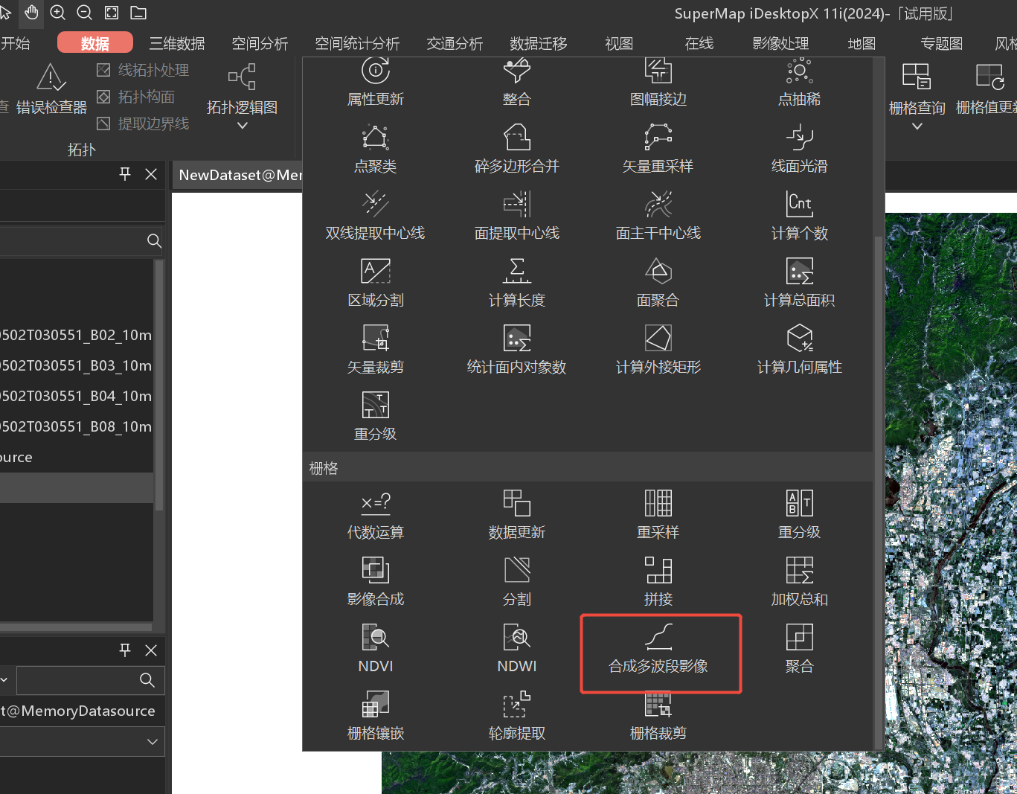Open the 加权总和 tool

click(x=800, y=583)
